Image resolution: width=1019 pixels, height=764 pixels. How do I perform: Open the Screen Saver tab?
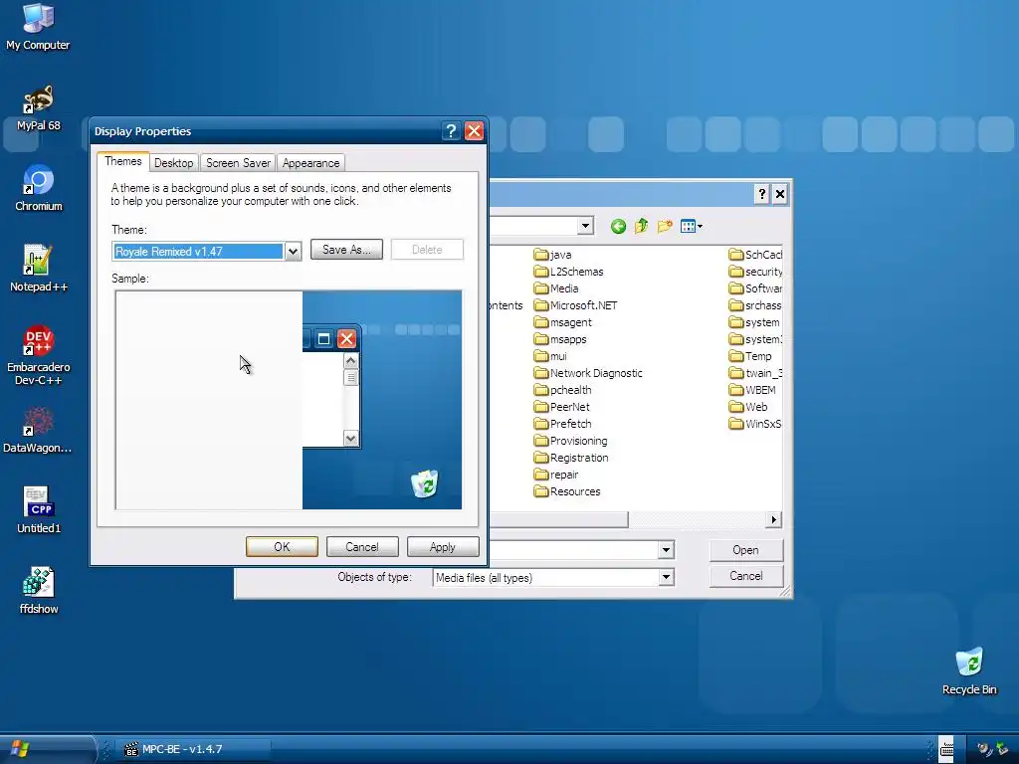pyautogui.click(x=238, y=163)
